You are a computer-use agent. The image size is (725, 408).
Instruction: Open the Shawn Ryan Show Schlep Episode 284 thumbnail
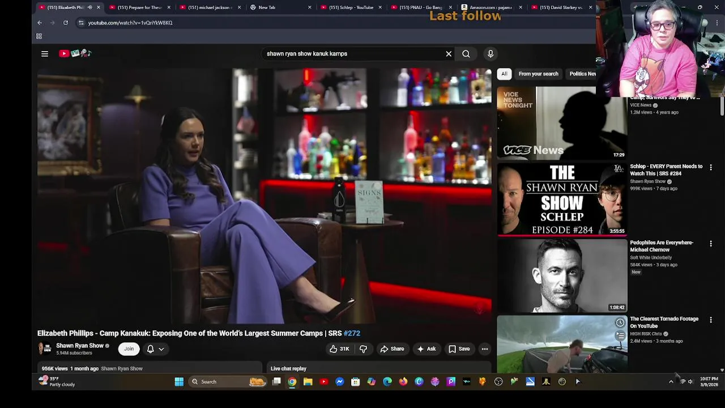[x=562, y=199]
